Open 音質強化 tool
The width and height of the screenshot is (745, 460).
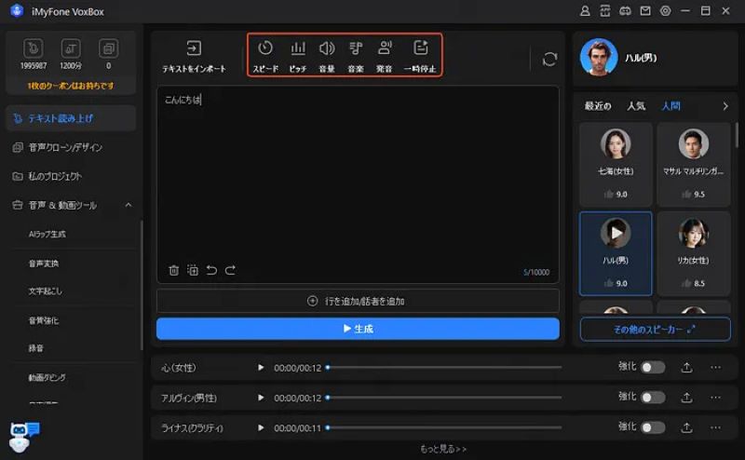(x=43, y=320)
